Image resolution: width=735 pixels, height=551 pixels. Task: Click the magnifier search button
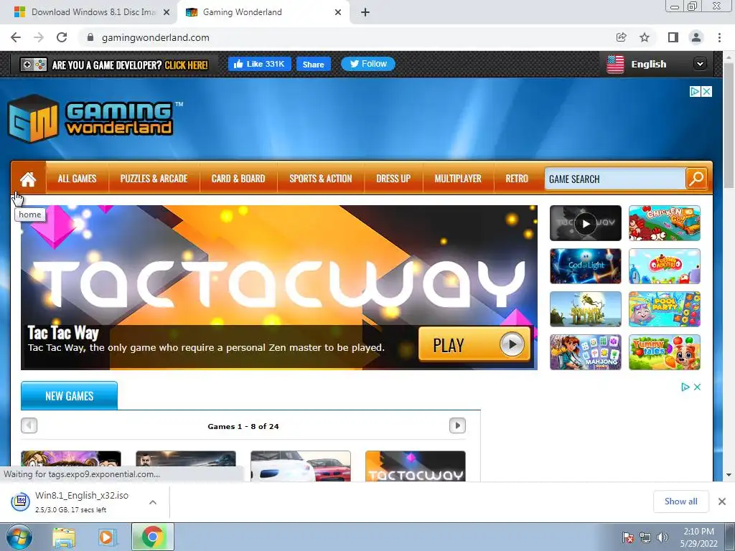[x=696, y=179]
